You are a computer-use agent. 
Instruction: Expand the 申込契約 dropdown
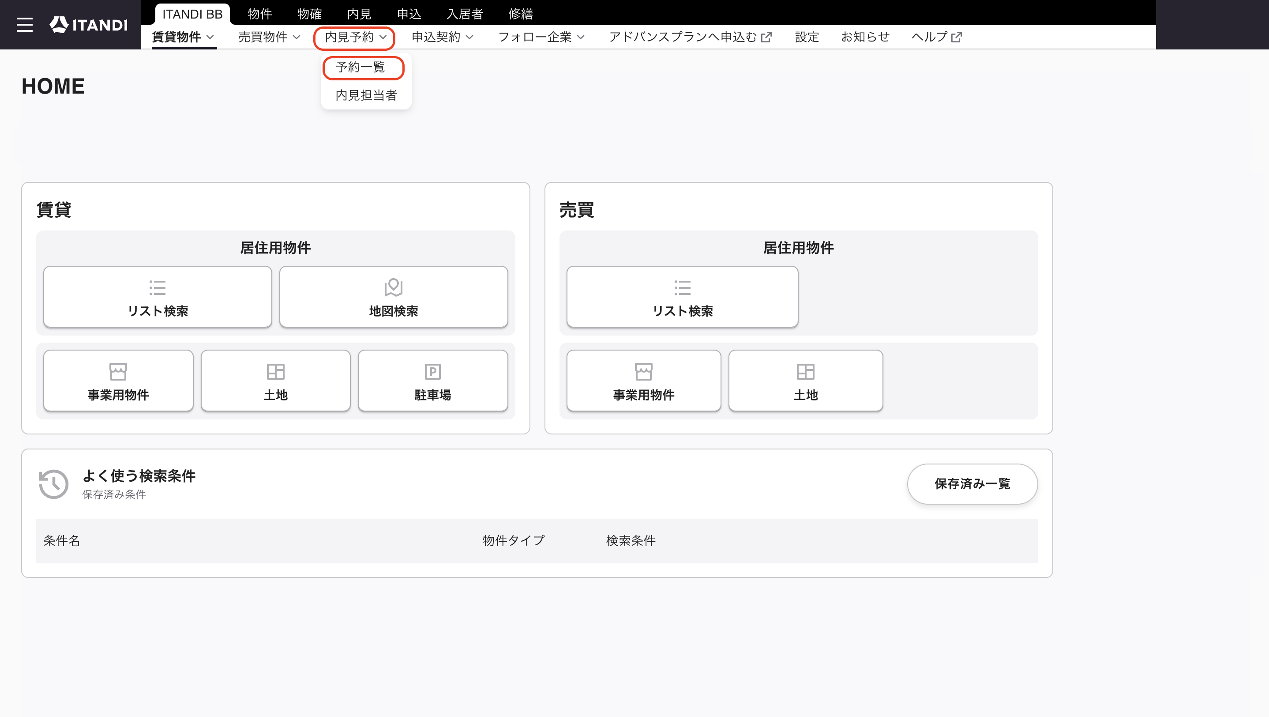pos(443,37)
